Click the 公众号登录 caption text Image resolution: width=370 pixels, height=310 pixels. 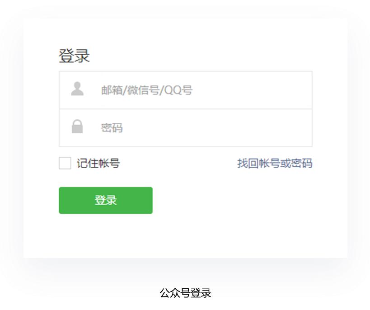pos(185,292)
